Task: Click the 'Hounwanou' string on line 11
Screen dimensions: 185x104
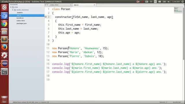Action: click(92, 48)
